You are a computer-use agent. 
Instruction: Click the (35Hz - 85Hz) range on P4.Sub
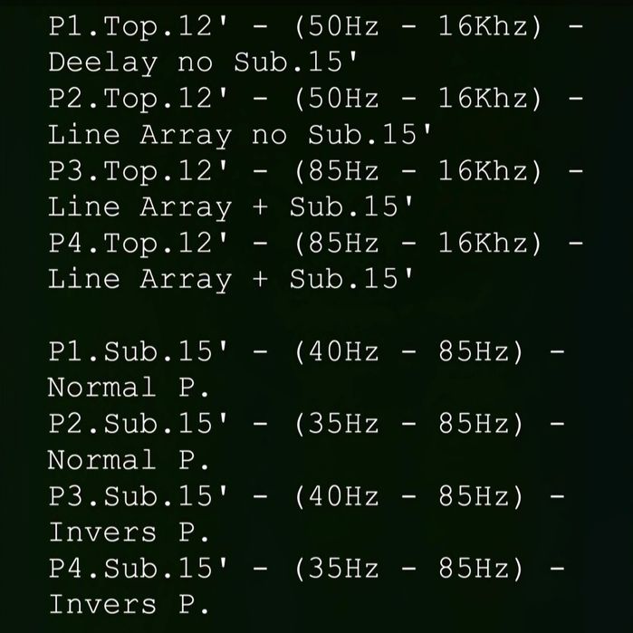(x=408, y=569)
